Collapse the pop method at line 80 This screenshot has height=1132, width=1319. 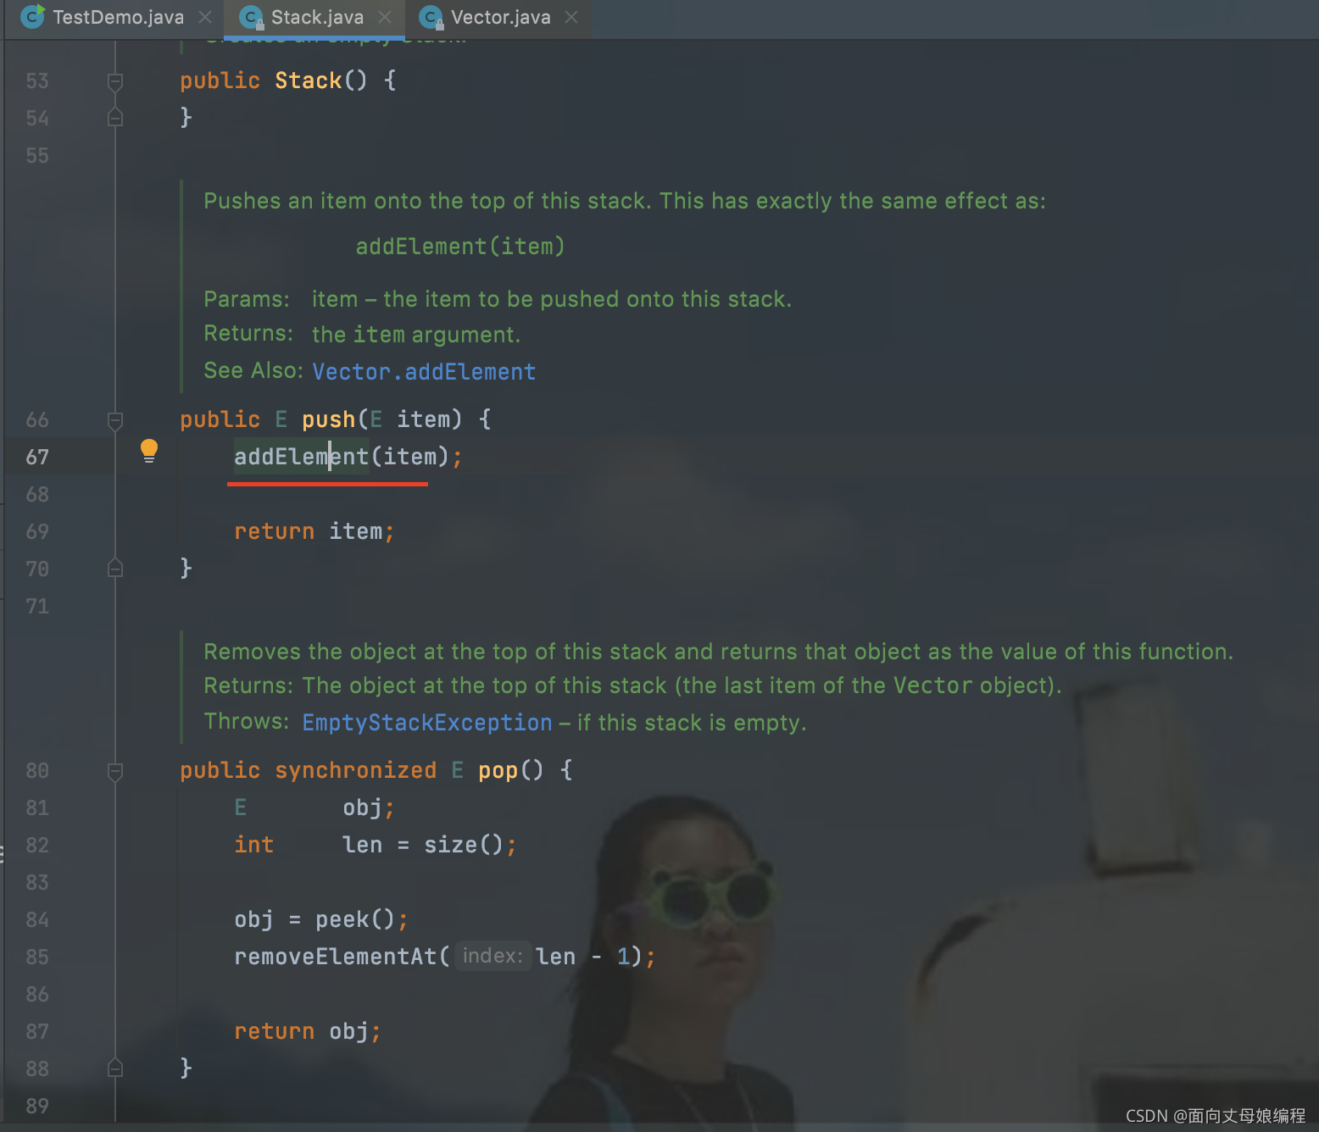point(115,771)
